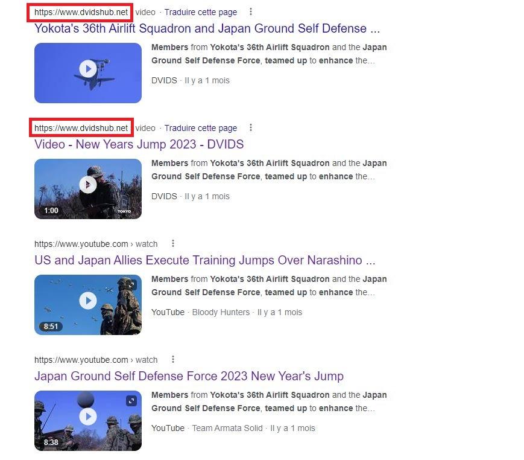Open three-dot menu for US and Japan Allies result
524x460 pixels.
pos(173,243)
